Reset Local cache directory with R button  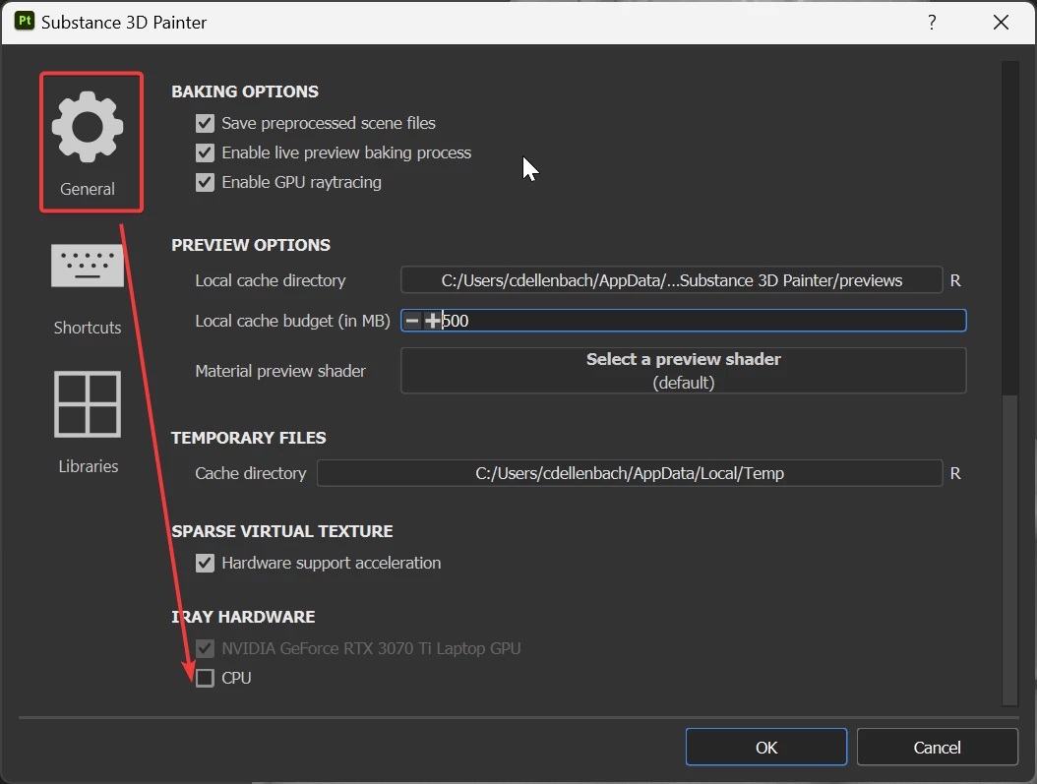955,281
